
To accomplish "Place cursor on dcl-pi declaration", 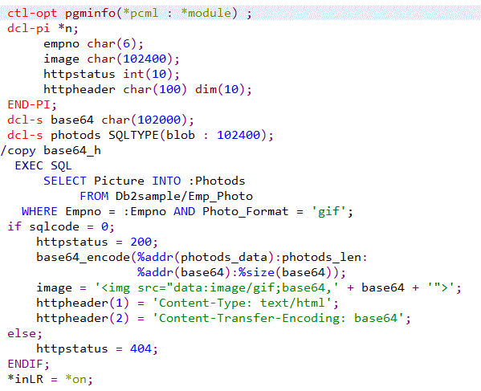I will [x=43, y=29].
